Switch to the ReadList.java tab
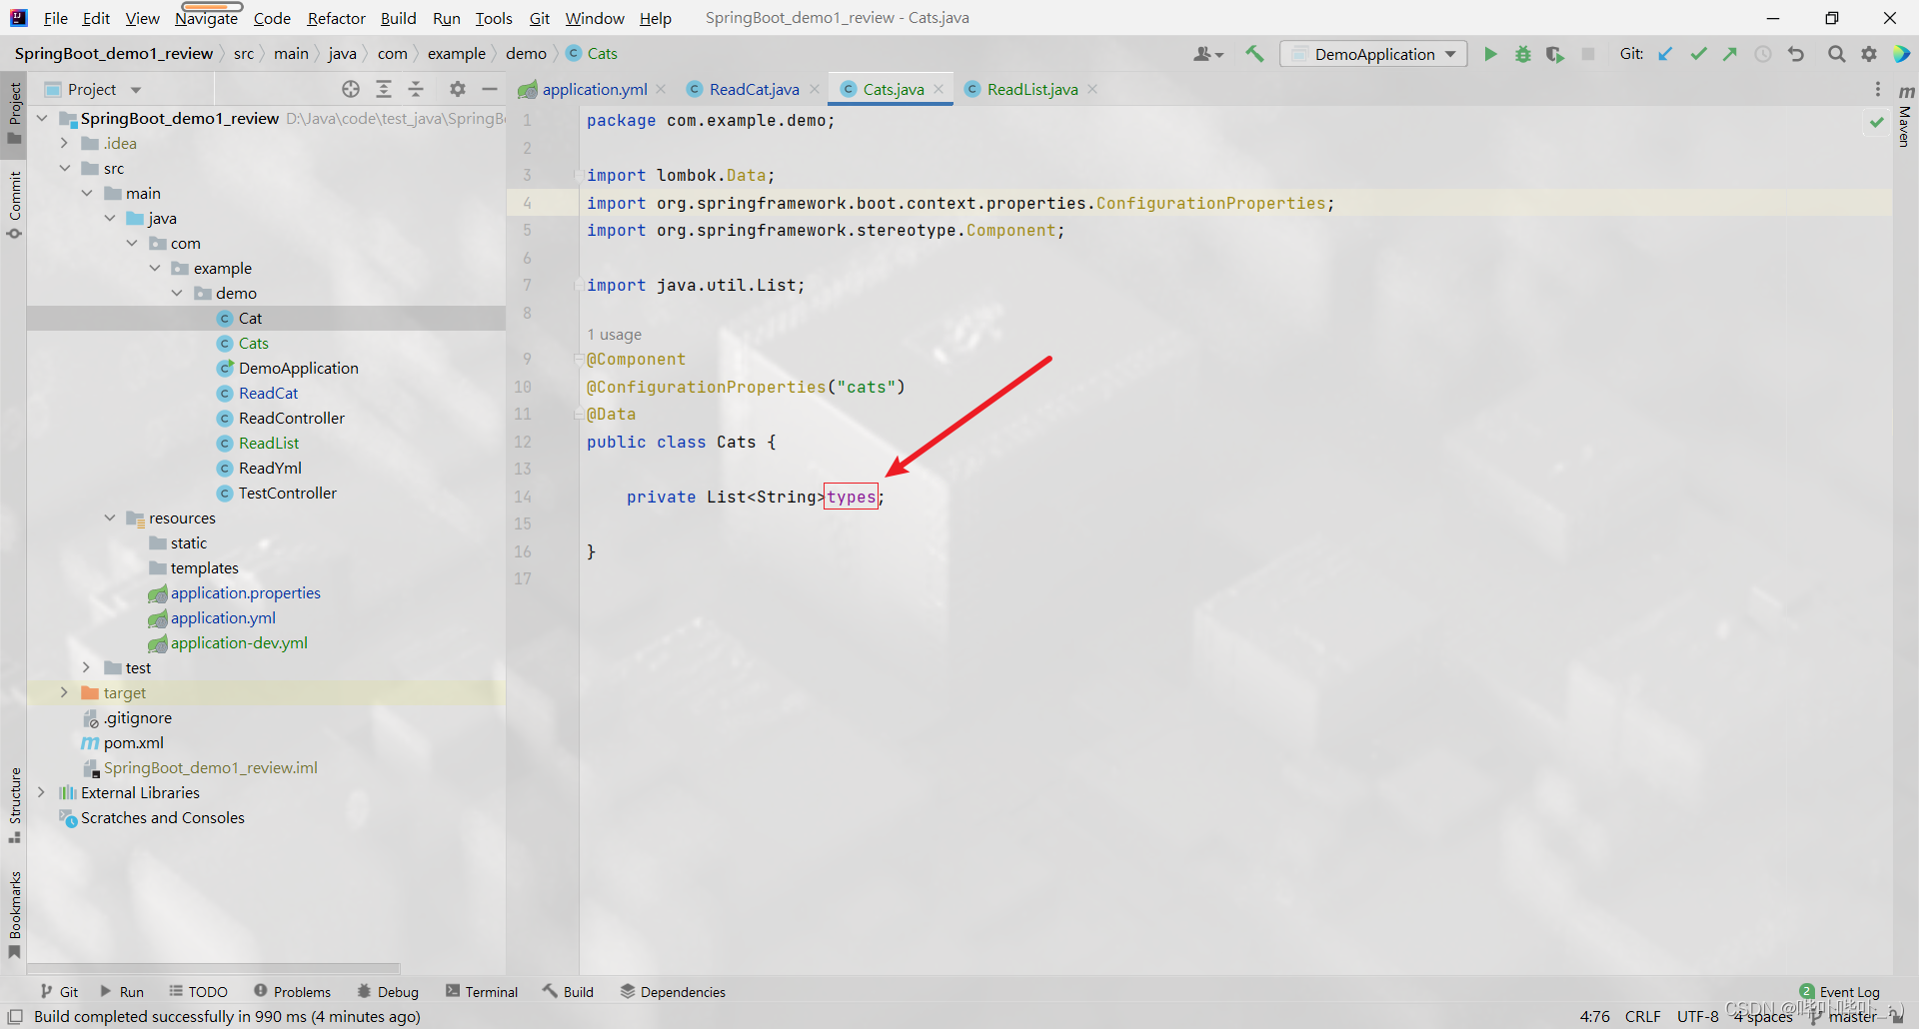The width and height of the screenshot is (1919, 1029). pyautogui.click(x=1032, y=89)
